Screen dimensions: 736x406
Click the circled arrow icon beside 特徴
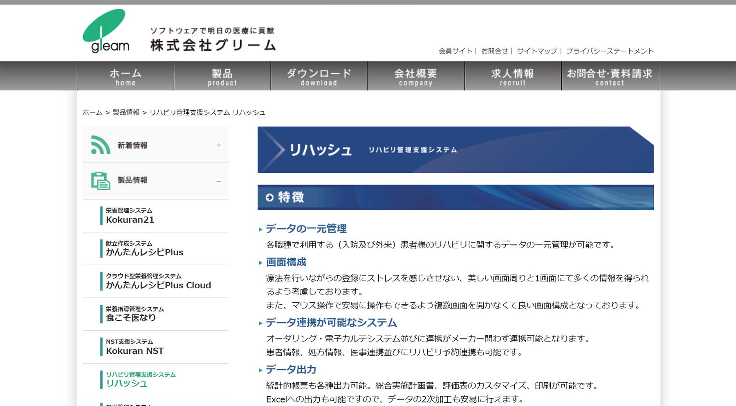(269, 198)
